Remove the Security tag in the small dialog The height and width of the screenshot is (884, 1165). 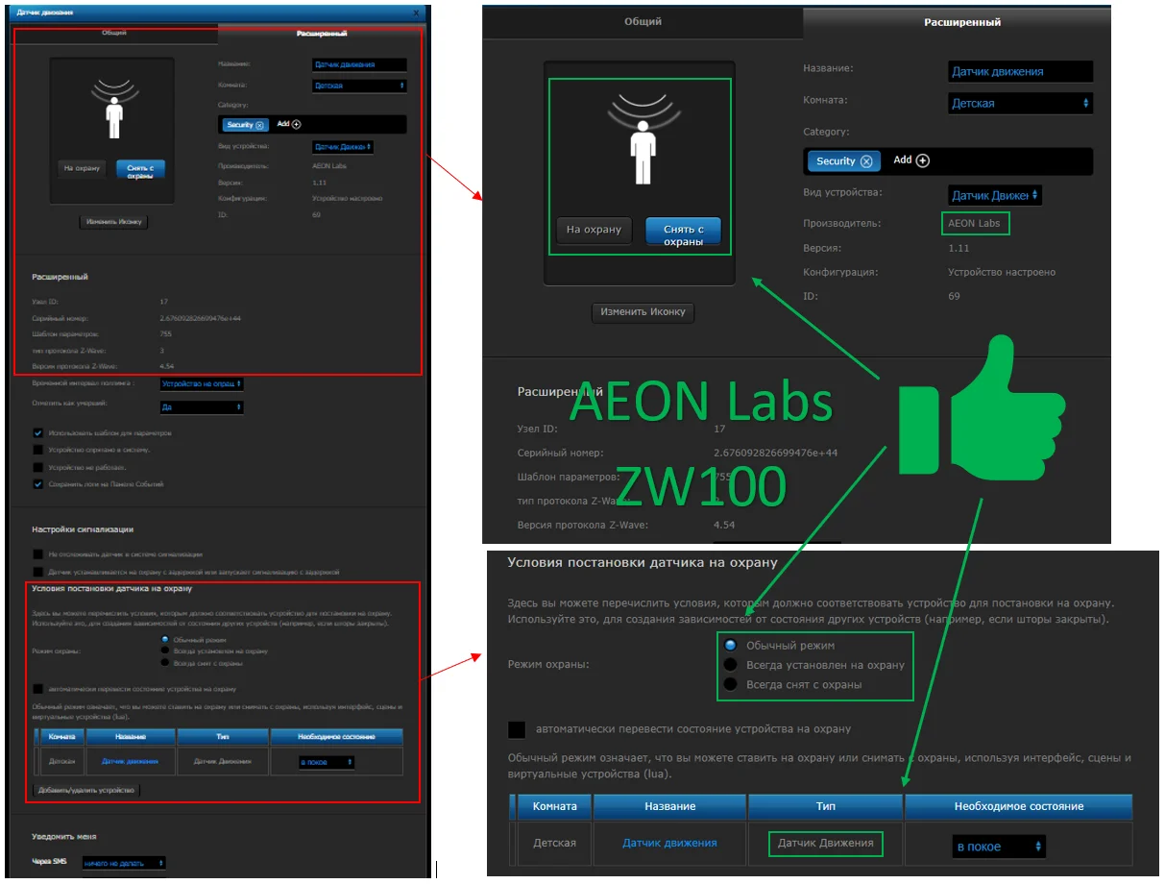[x=259, y=125]
